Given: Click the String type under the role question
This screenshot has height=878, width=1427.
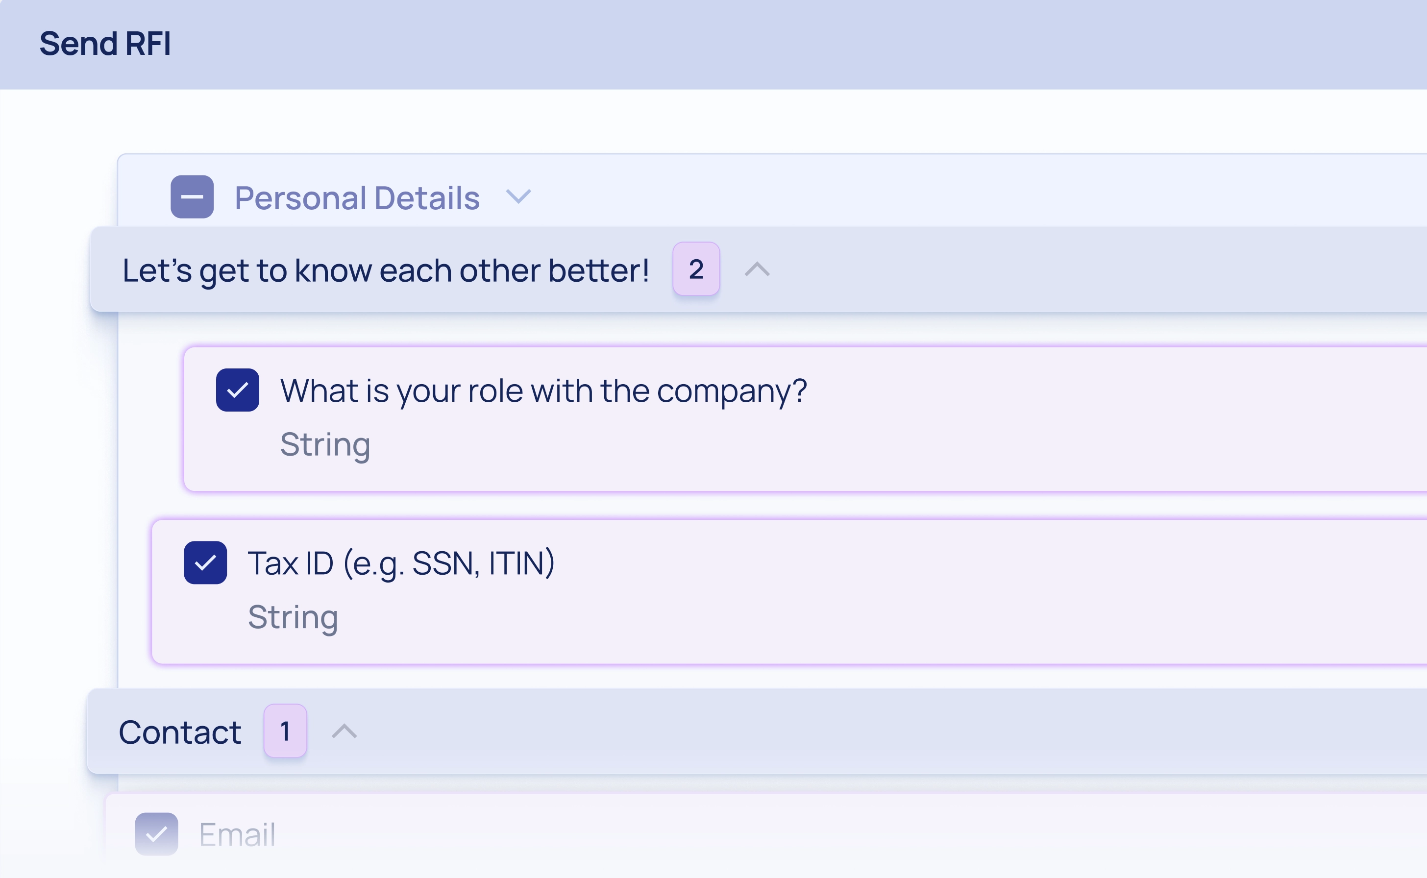Looking at the screenshot, I should tap(325, 445).
